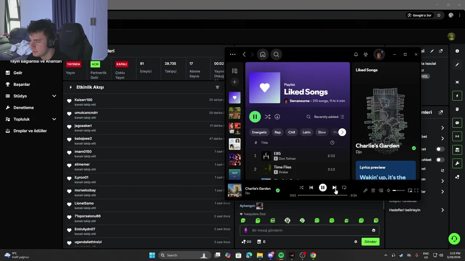
Task: Select the Chill filter chip
Action: (x=292, y=132)
